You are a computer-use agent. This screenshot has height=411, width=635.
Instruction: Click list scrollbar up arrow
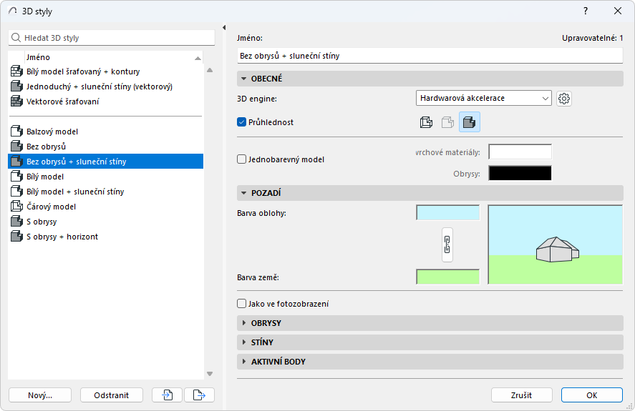(210, 70)
